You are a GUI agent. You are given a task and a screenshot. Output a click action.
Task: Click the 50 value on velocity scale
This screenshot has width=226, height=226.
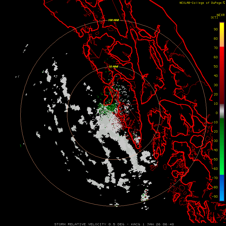click(216, 67)
